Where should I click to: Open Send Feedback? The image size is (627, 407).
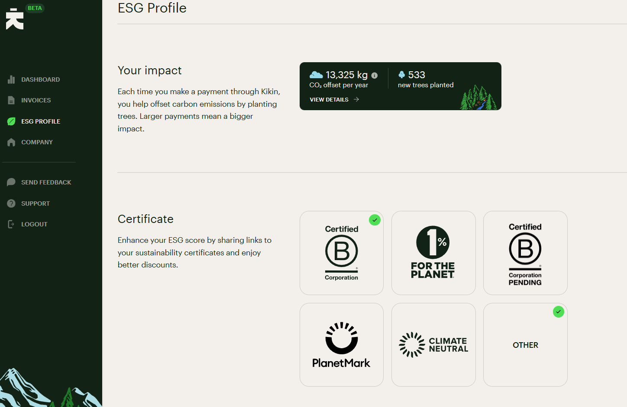(x=46, y=182)
